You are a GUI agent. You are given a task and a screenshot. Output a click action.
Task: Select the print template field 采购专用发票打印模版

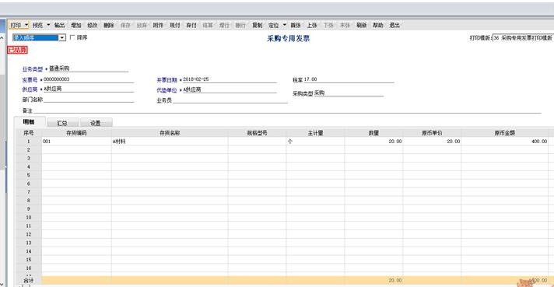pos(523,38)
